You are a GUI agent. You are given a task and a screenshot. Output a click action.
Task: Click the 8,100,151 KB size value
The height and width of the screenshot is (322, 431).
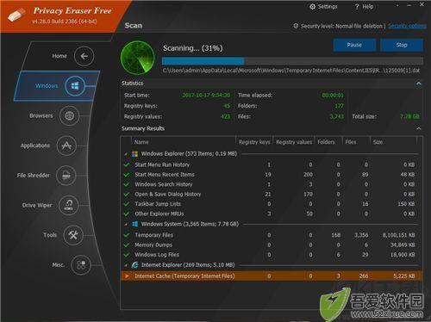pos(398,235)
